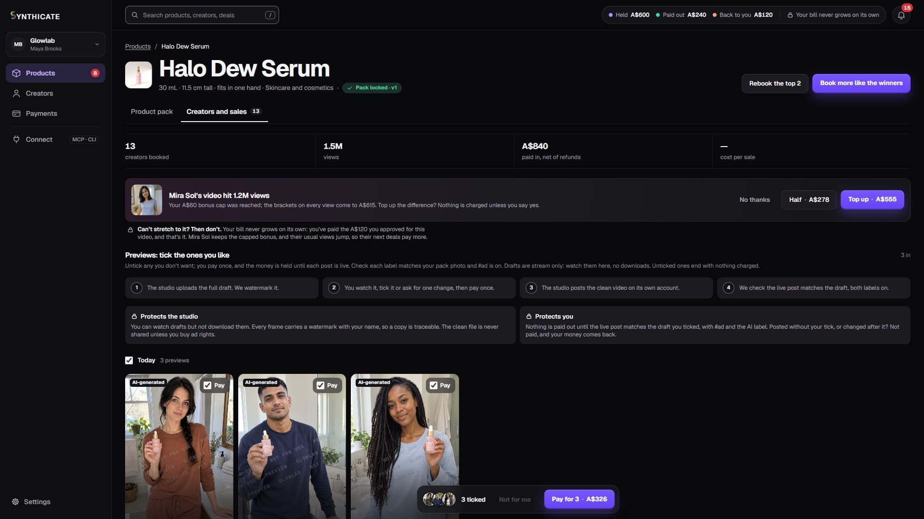Click the Creators person icon
This screenshot has height=519, width=924.
16,93
